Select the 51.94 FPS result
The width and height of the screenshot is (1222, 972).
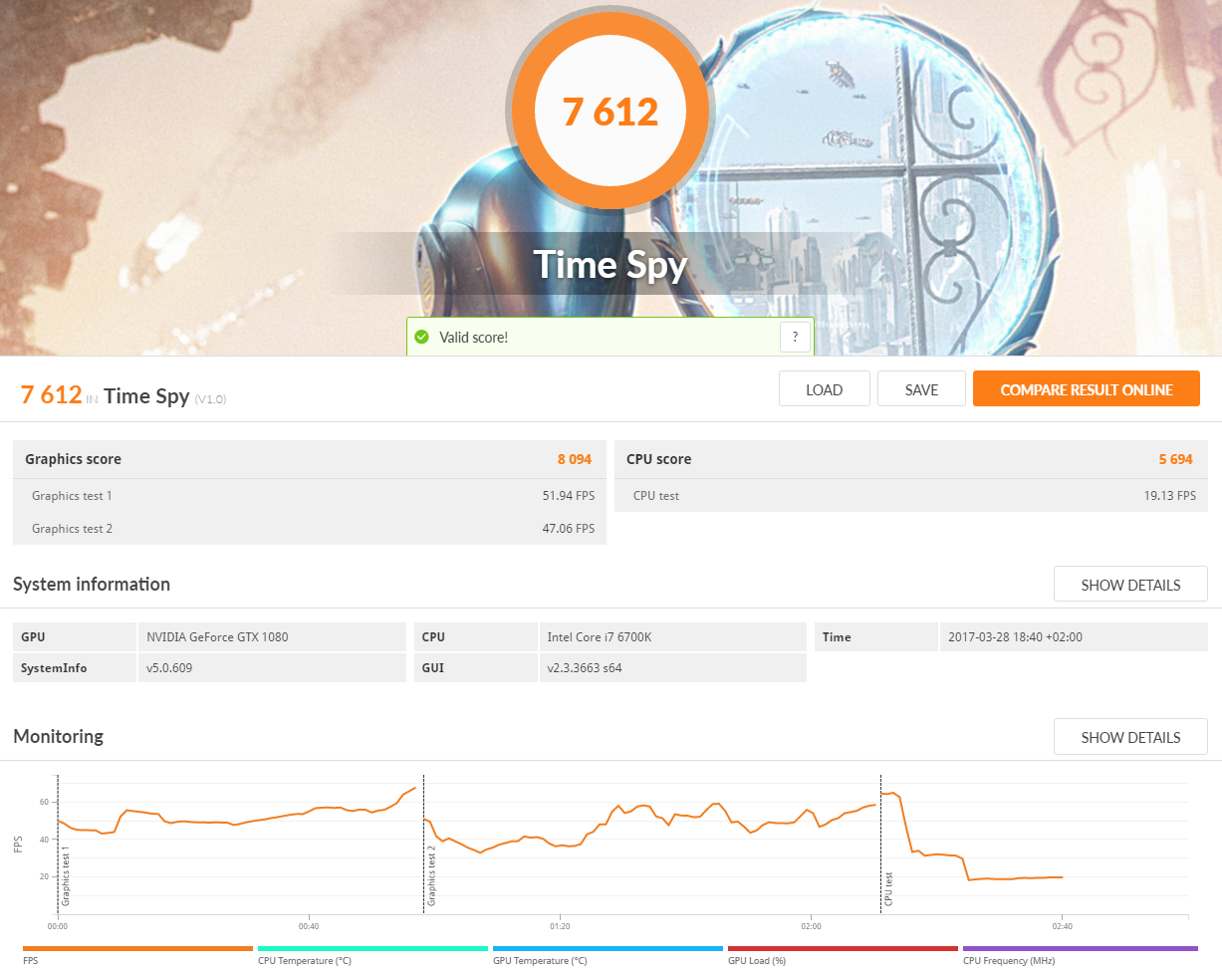[x=568, y=496]
